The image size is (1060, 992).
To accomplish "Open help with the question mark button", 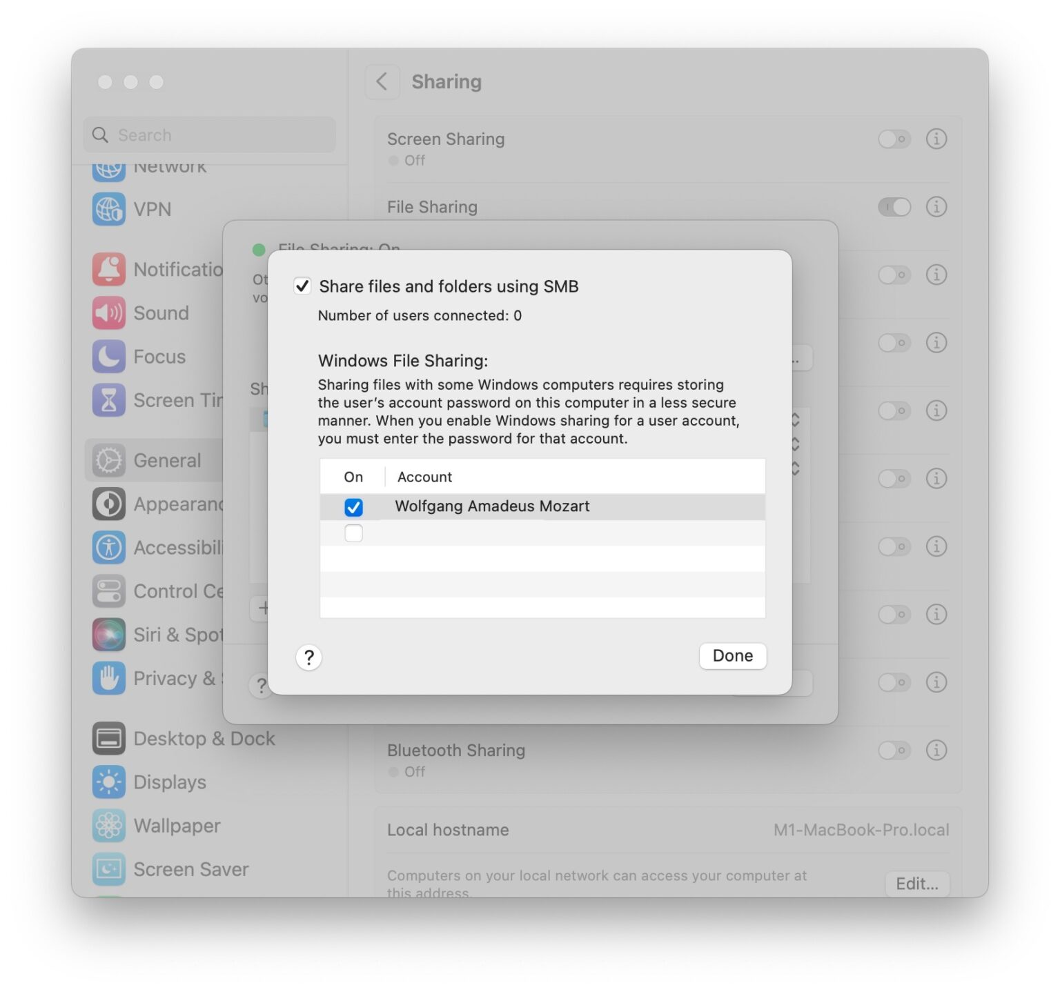I will point(308,657).
